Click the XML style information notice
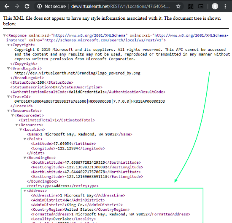The width and height of the screenshot is (232, 223). (x=112, y=21)
